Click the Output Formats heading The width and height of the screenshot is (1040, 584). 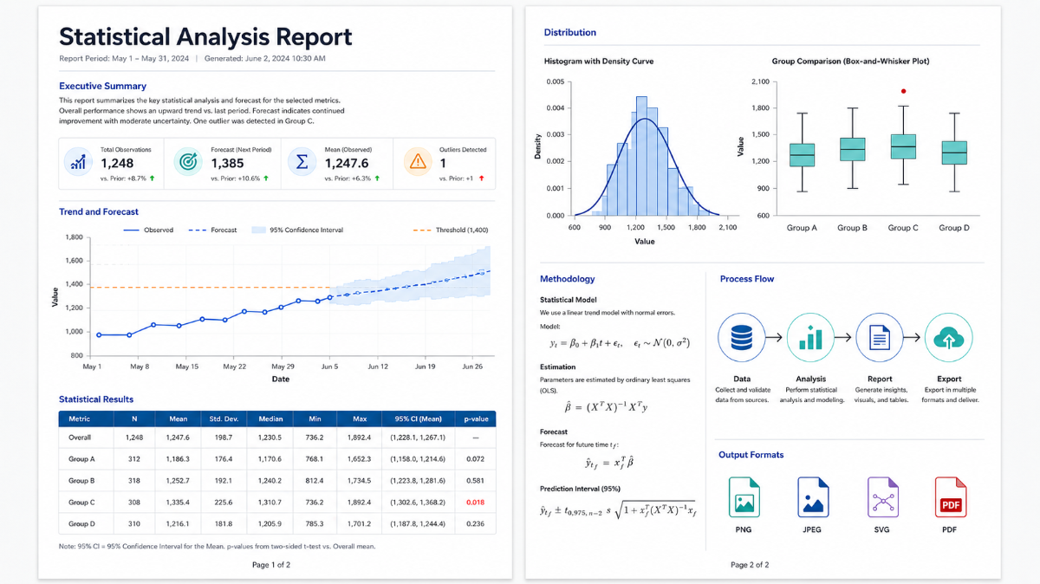(x=751, y=455)
